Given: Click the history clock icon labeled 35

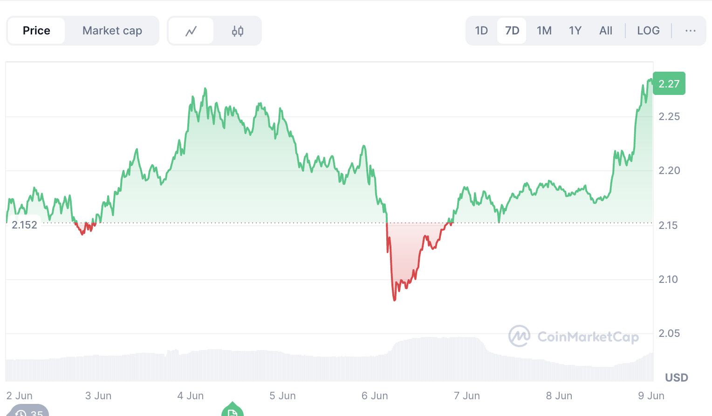Looking at the screenshot, I should 29,412.
